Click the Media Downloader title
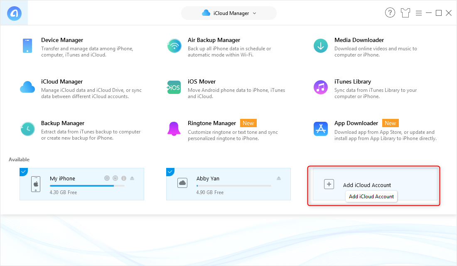This screenshot has height=266, width=457. click(359, 40)
